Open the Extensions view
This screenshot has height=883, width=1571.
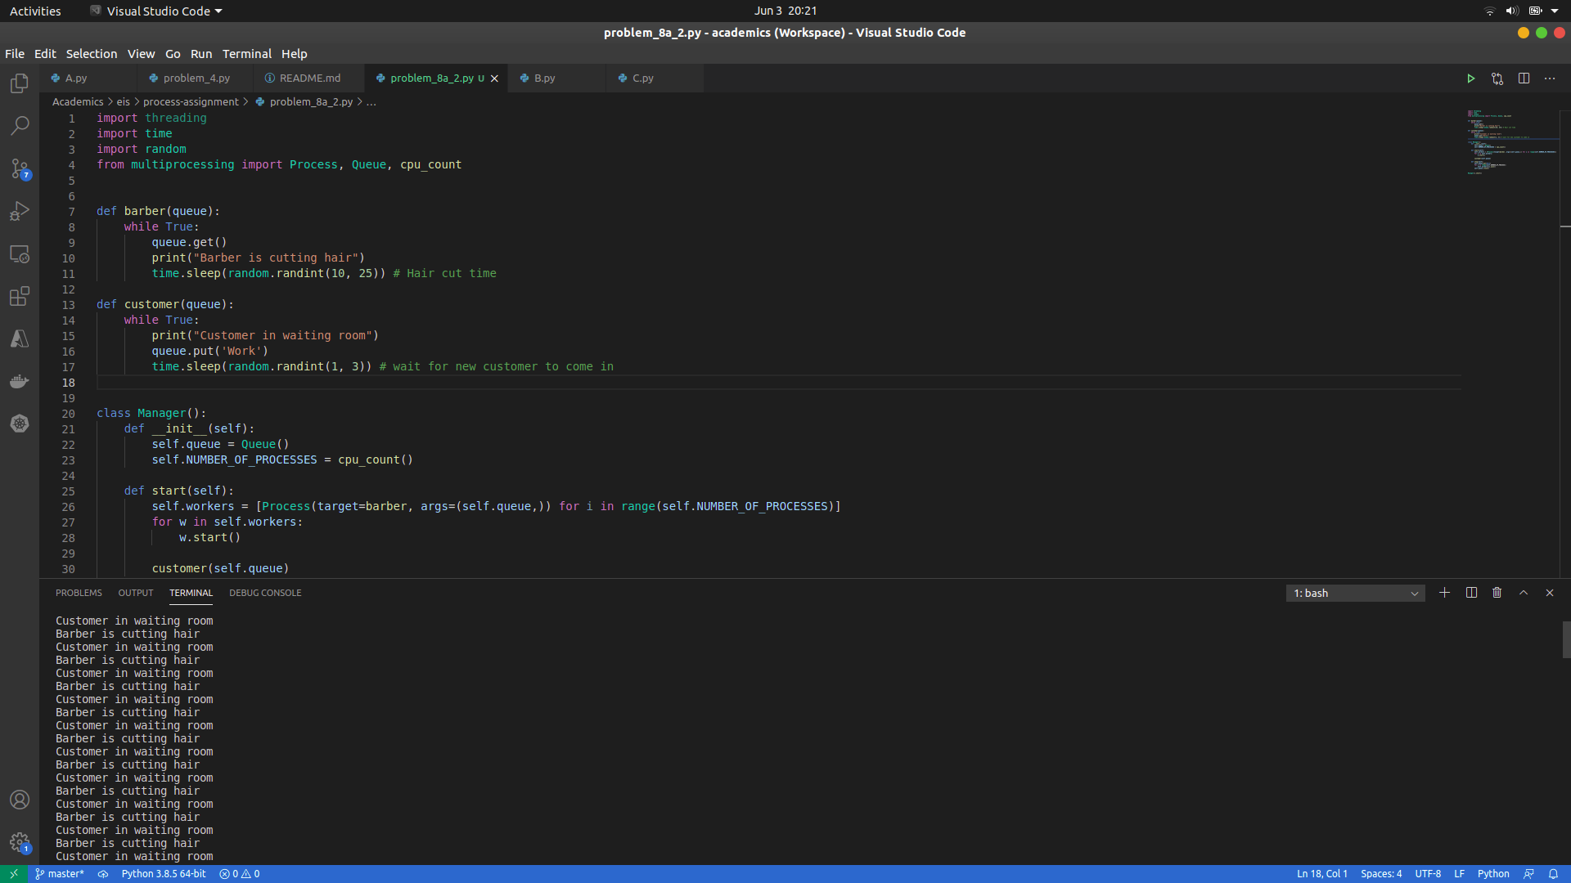(x=20, y=296)
